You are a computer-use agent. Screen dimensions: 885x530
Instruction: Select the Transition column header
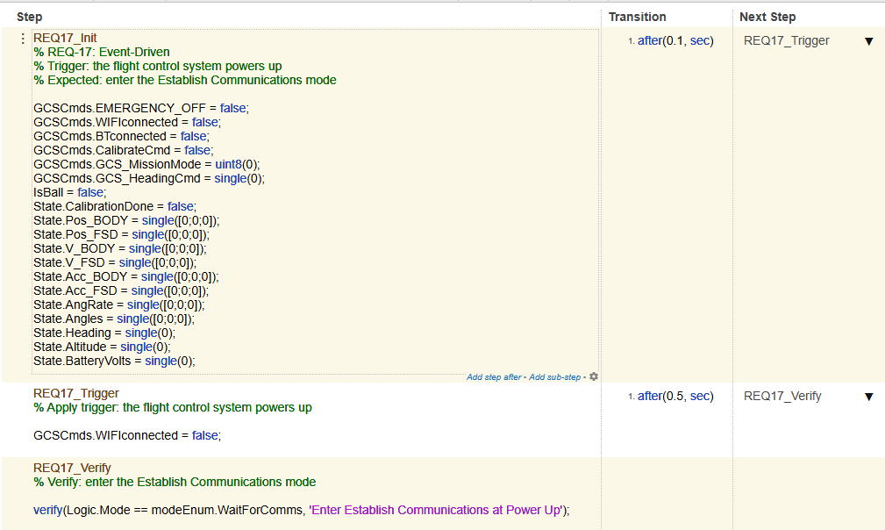tap(638, 17)
